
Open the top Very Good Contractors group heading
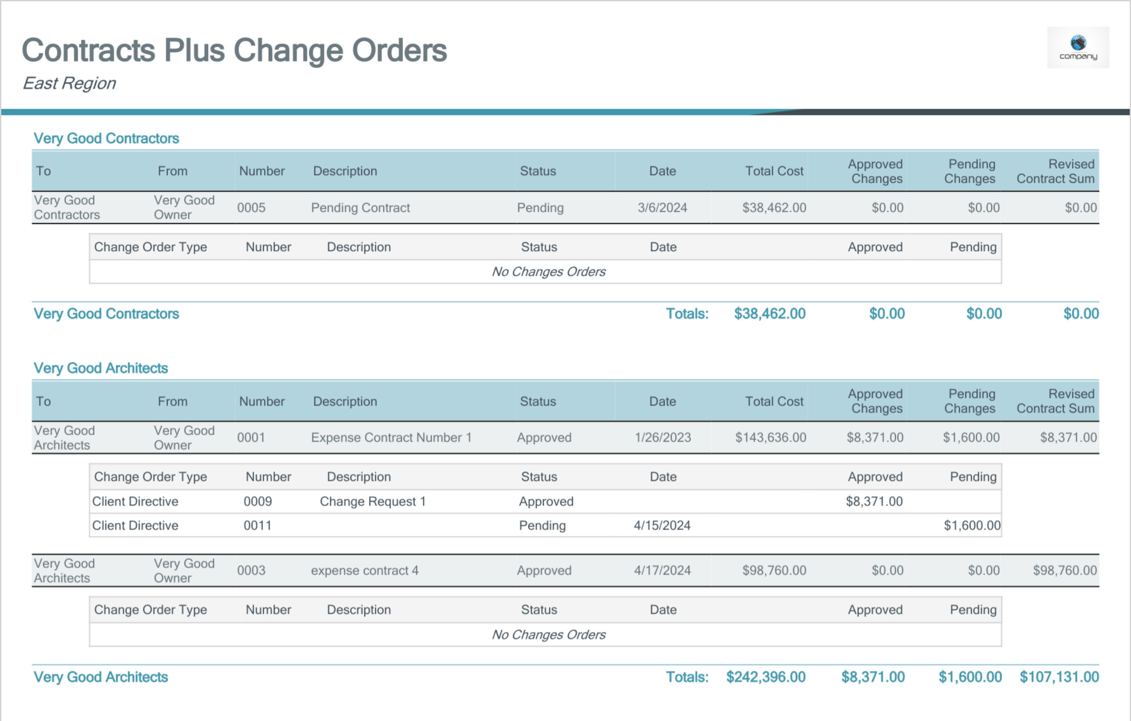pos(106,138)
